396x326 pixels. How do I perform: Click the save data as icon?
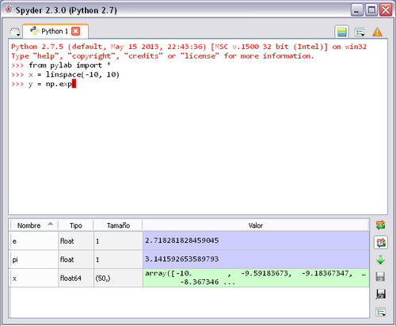pos(380,294)
